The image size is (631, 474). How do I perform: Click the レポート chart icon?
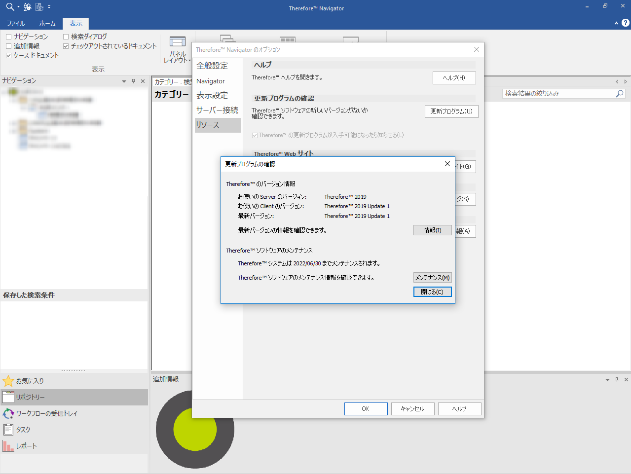pos(8,446)
